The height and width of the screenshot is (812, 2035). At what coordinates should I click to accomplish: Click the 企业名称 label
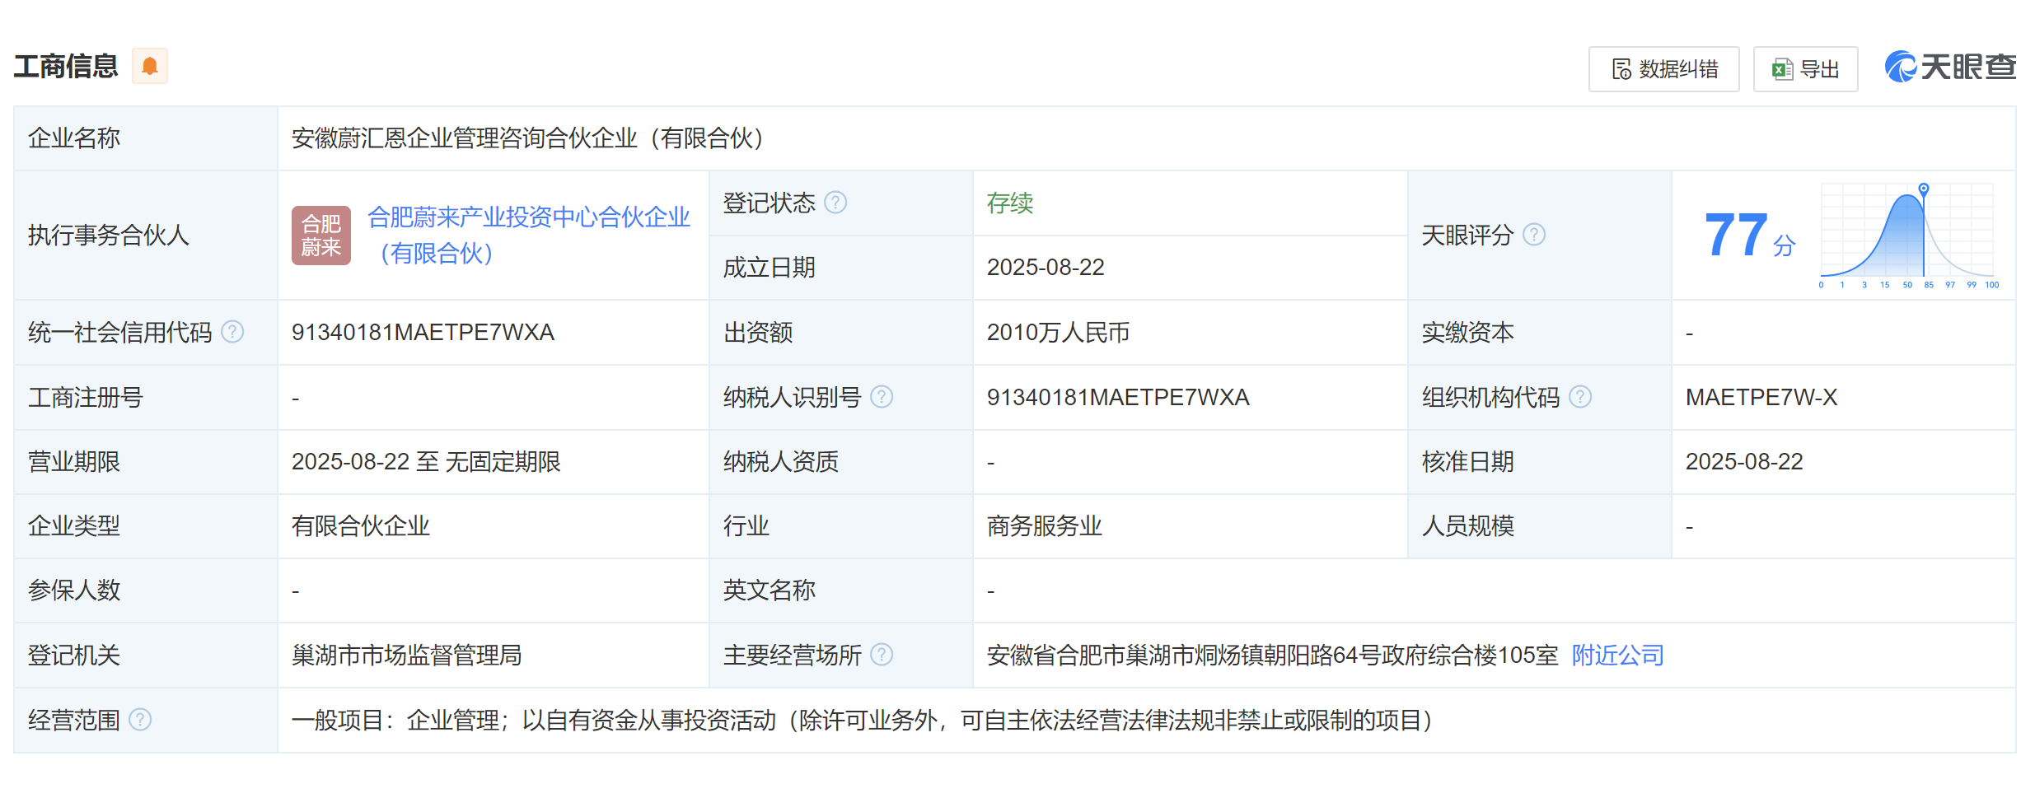point(74,138)
